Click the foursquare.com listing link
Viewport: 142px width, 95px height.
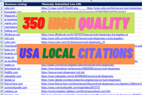13,12
